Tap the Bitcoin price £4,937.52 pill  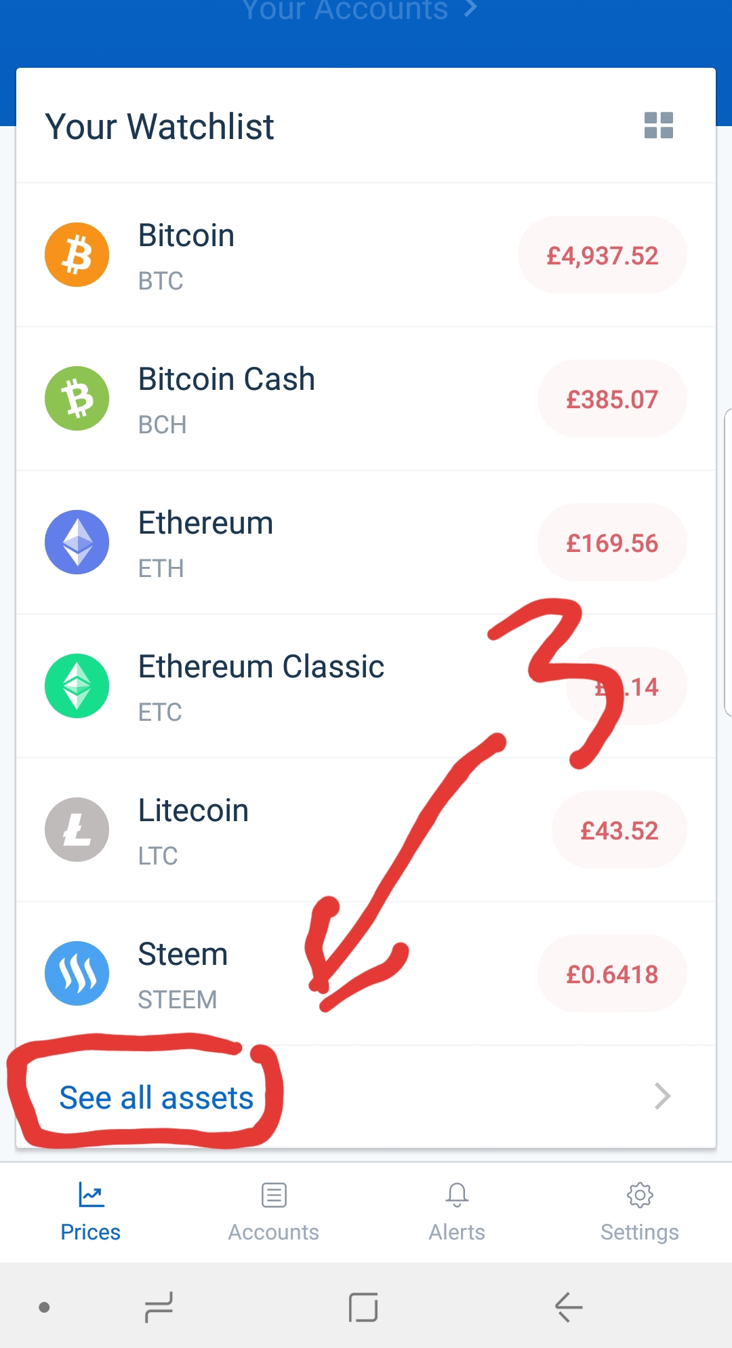[x=603, y=255]
